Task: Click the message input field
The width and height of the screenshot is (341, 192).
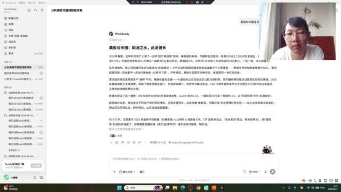Action: click(x=193, y=159)
